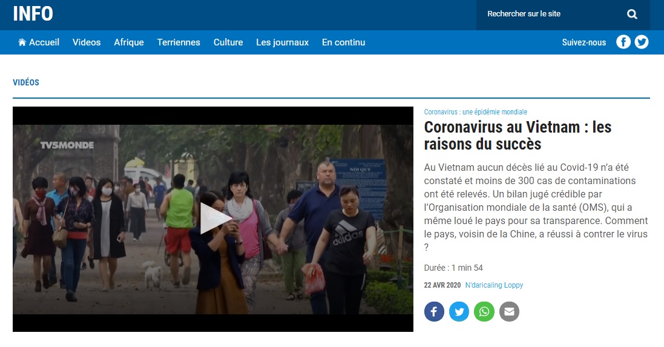Click the Suivez-nous label
The image size is (664, 347).
pos(584,42)
